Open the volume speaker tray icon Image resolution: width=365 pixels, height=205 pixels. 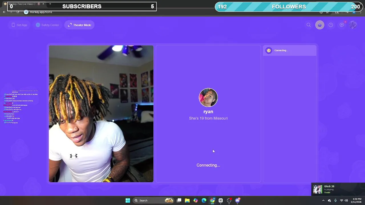(x=346, y=200)
